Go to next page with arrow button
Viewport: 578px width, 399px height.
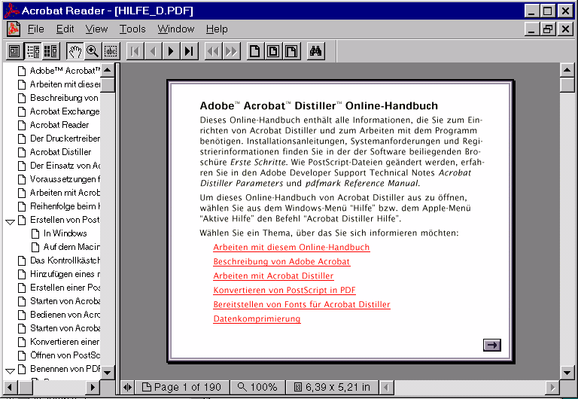pos(172,51)
